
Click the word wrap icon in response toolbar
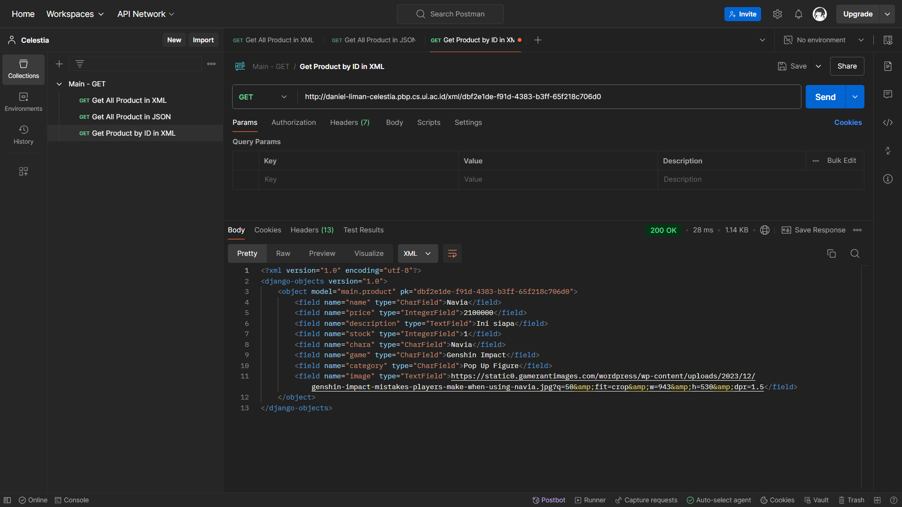pos(452,253)
